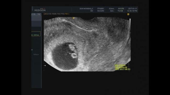This screenshot has width=170, height=95.
Task: Select the first OB tab in left panel
Action: coord(34,14)
